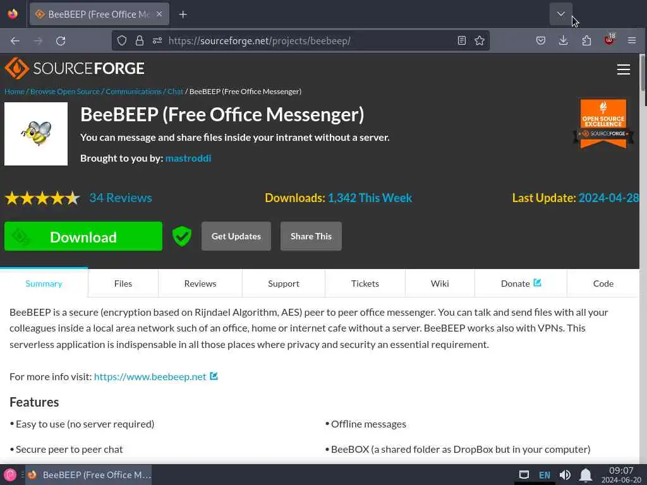Open the system start menu icon
This screenshot has height=485, width=647.
(x=10, y=475)
